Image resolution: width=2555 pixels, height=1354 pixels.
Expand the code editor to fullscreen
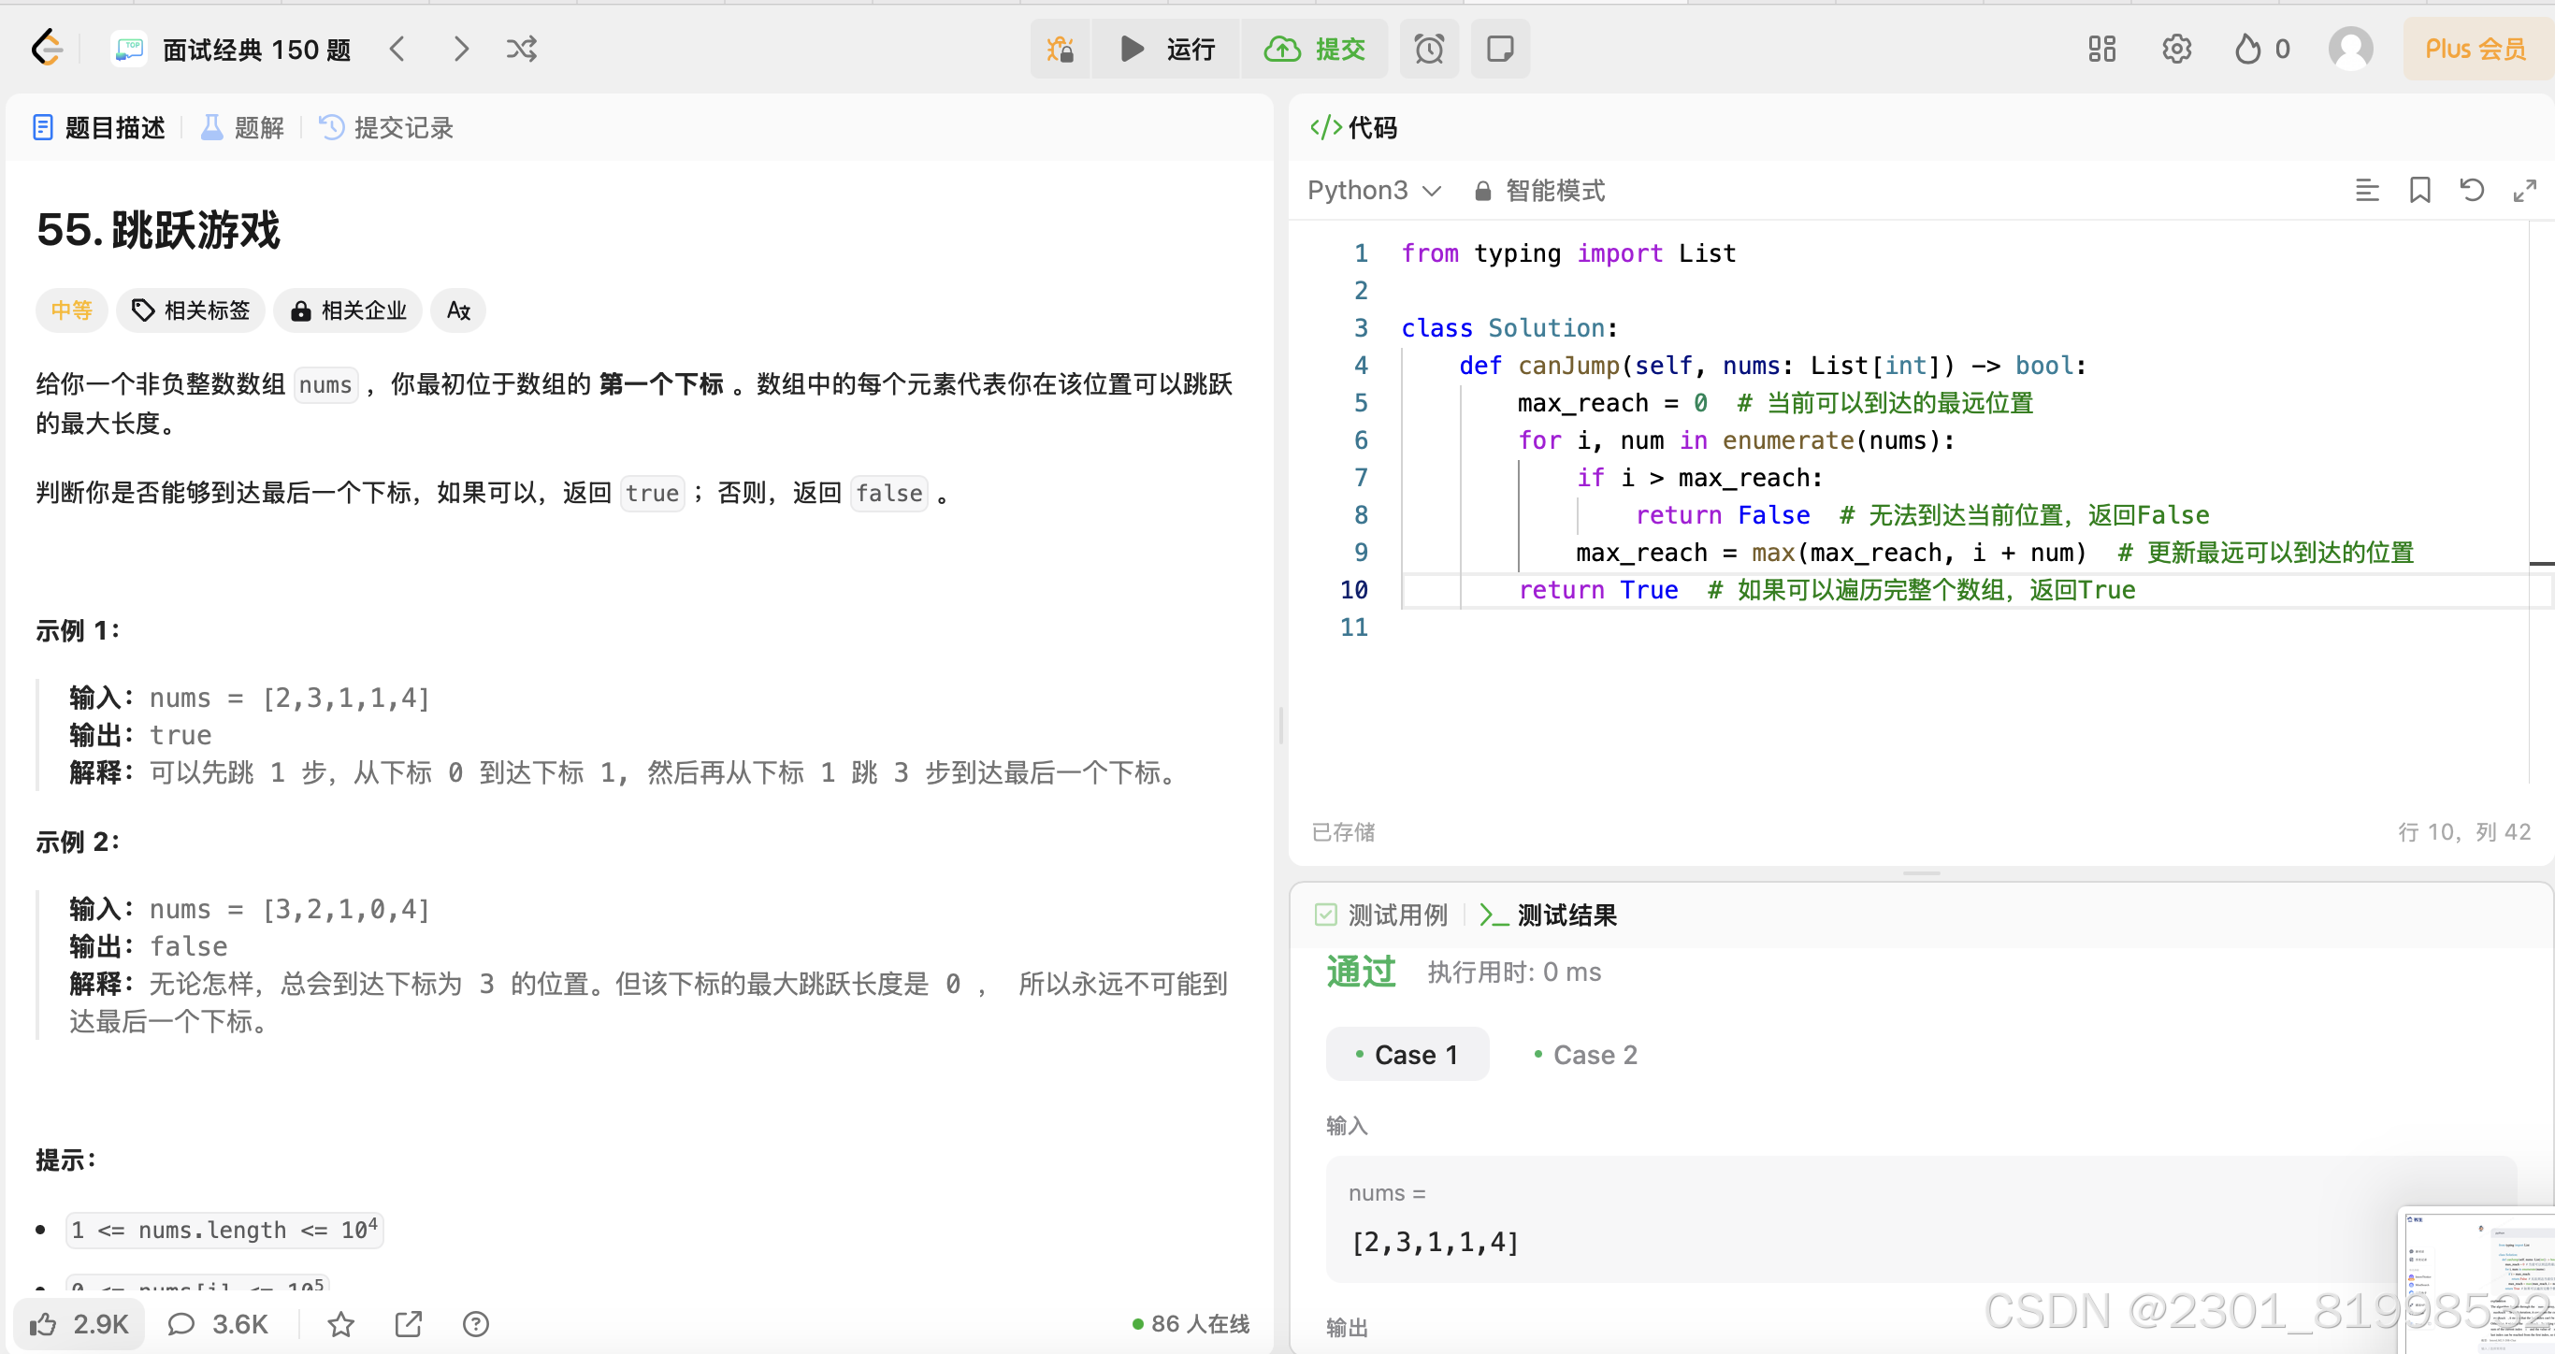tap(2524, 191)
